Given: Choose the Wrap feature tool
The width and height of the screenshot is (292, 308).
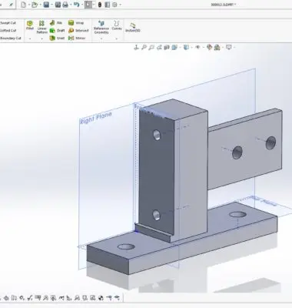Looking at the screenshot, I should pos(76,23).
